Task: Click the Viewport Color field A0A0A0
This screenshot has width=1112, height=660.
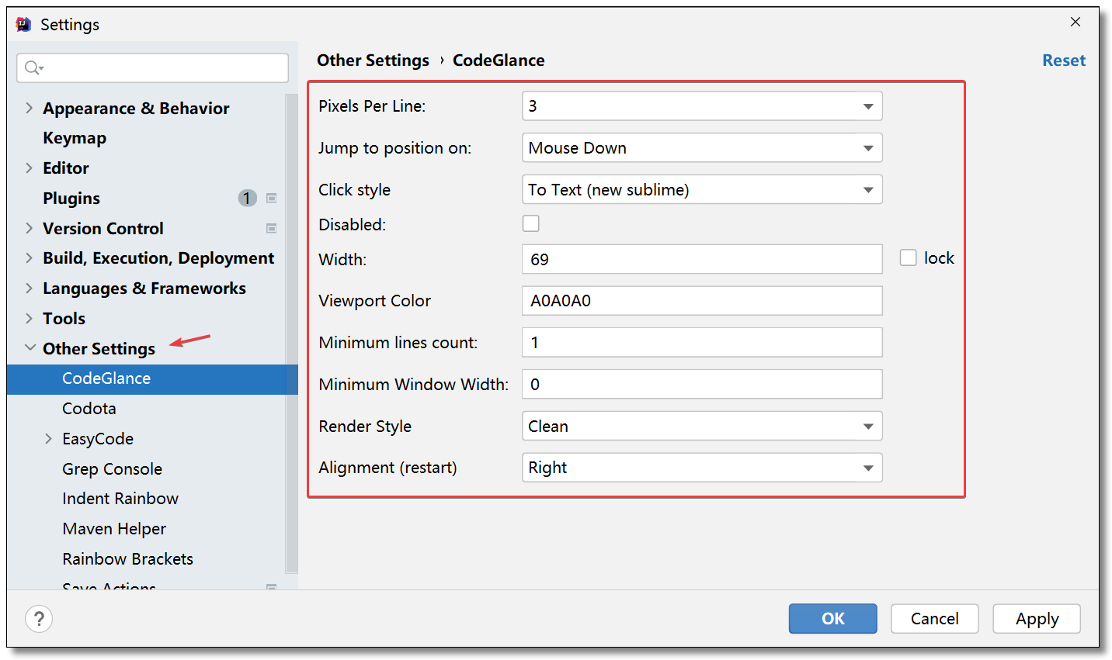Action: pos(702,301)
